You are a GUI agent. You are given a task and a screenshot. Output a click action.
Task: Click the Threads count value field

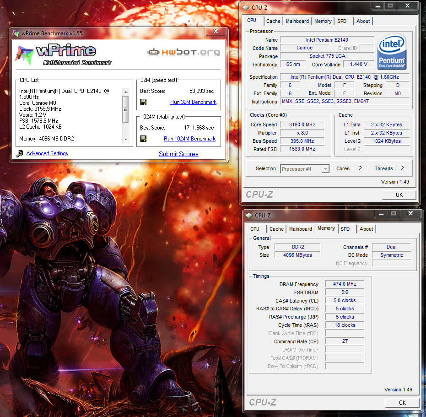402,168
